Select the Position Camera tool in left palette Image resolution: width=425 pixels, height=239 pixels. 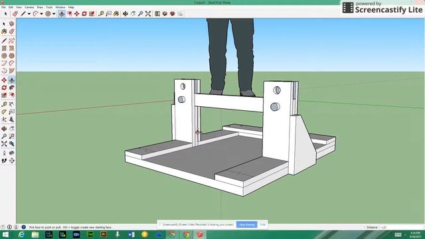[4, 153]
